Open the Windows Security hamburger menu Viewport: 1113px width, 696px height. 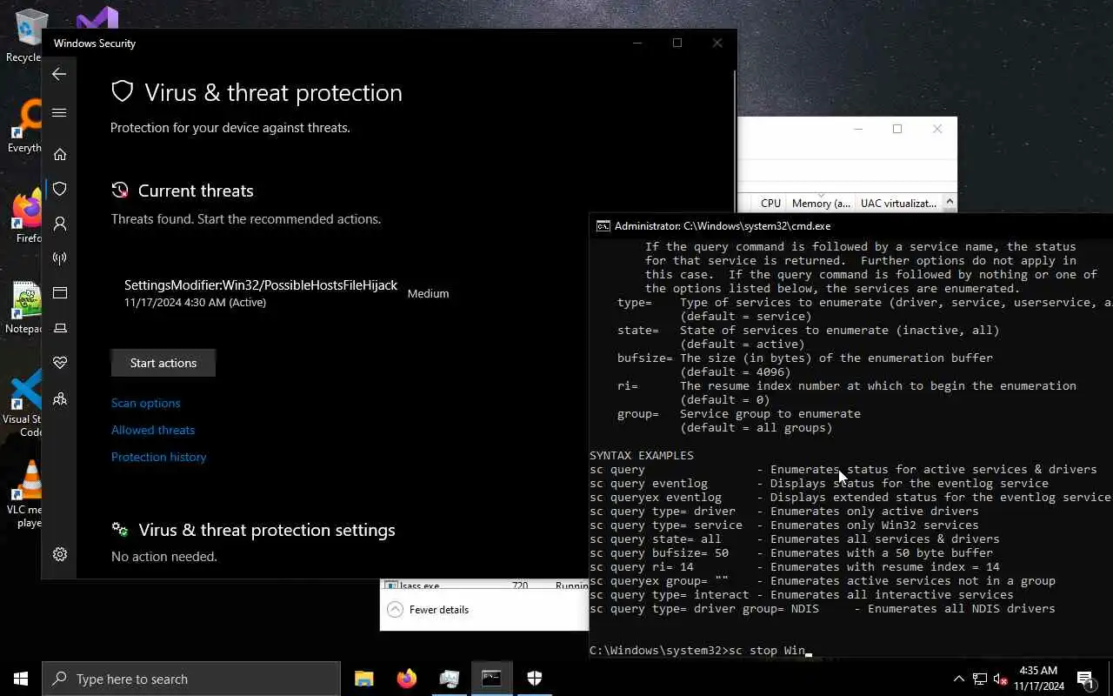pos(59,112)
